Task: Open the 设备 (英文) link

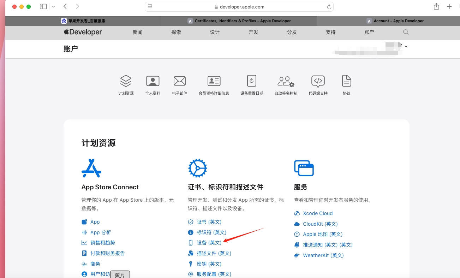Action: coord(209,243)
